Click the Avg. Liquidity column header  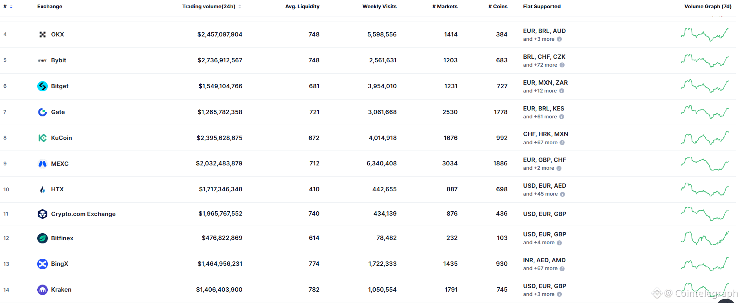pos(302,7)
